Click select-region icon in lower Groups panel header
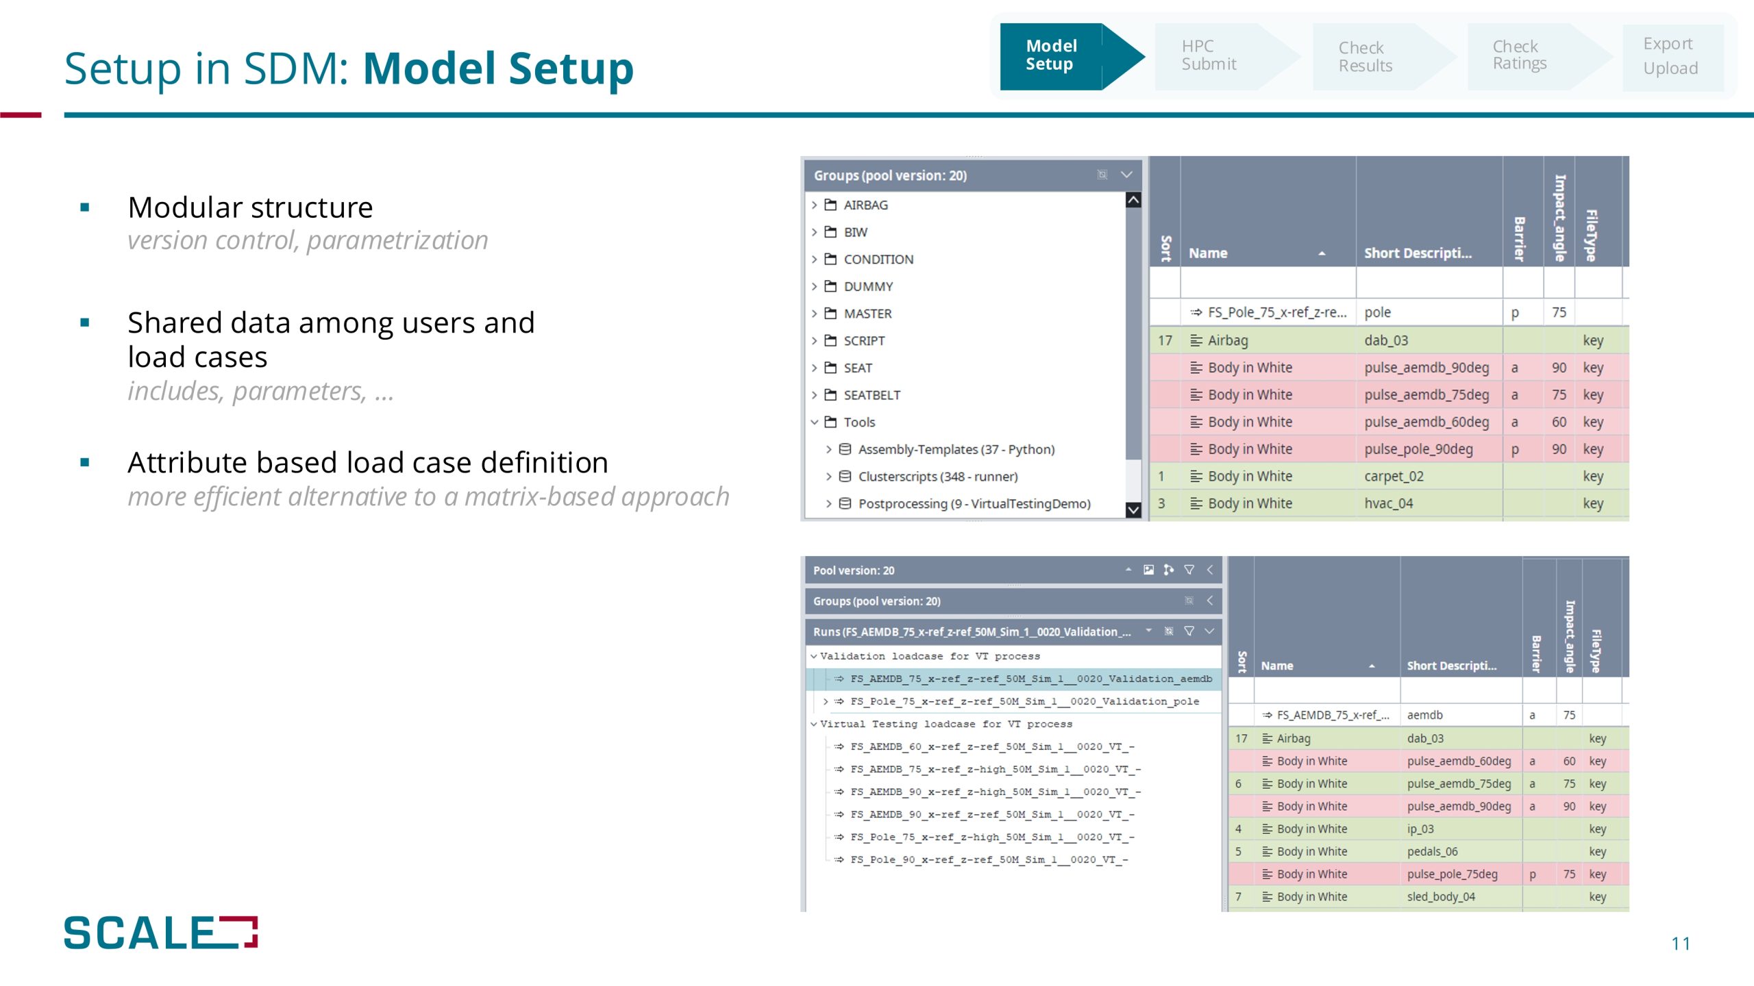The height and width of the screenshot is (986, 1754). (x=1189, y=601)
